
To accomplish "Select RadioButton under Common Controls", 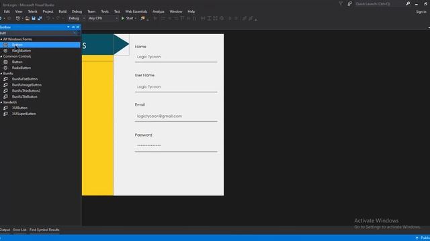I will point(40,68).
